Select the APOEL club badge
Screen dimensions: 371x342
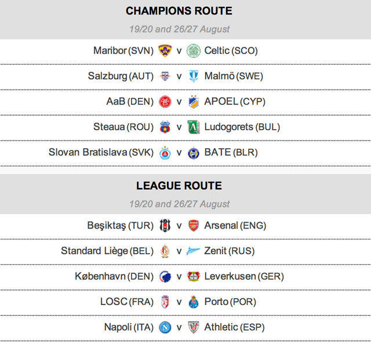(194, 102)
